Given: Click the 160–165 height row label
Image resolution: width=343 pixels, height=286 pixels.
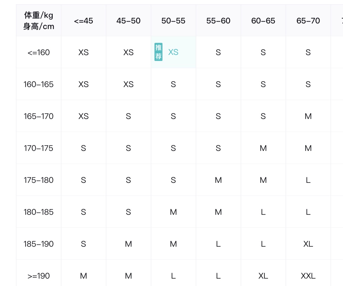Looking at the screenshot, I should [39, 84].
